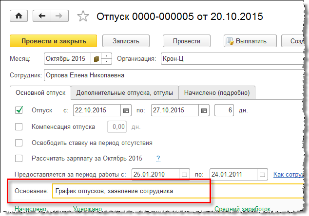Click vacation end date field 27.10.2015
The image size is (309, 216).
(175, 110)
